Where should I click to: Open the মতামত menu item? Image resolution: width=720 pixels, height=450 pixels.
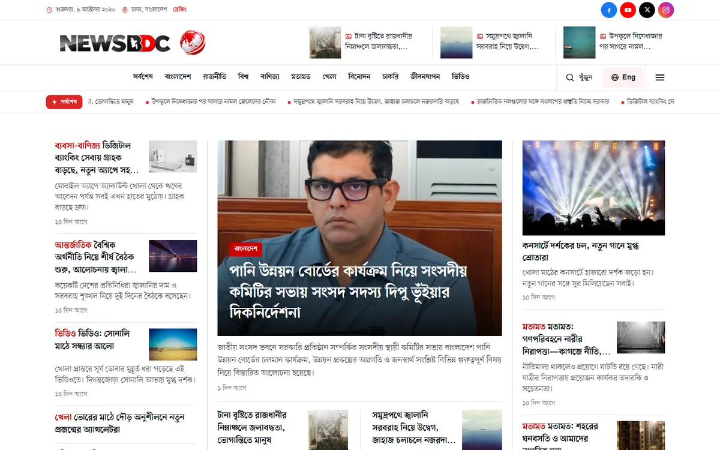tap(301, 77)
